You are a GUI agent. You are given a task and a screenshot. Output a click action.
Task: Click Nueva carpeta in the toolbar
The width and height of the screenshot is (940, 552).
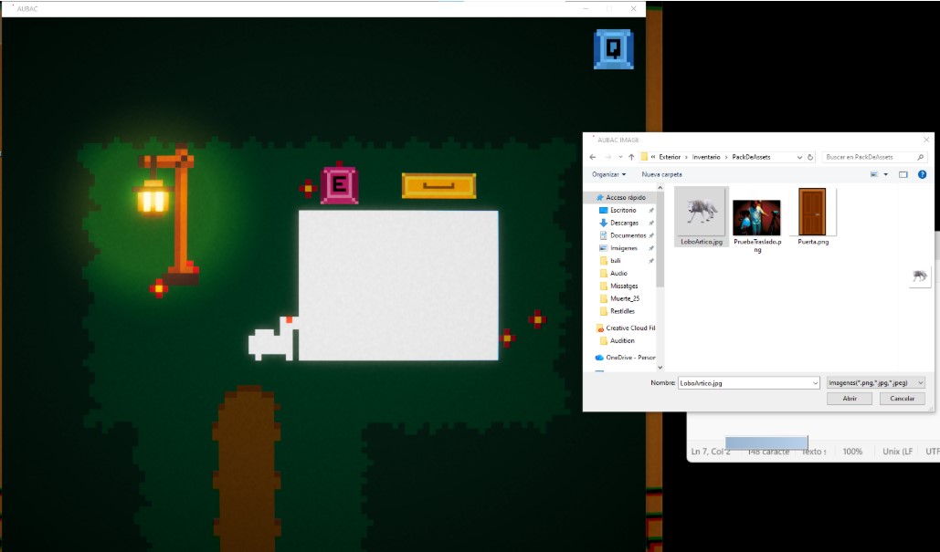[x=661, y=174]
